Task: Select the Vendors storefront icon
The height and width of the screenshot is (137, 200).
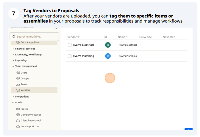Action: click(x=18, y=90)
